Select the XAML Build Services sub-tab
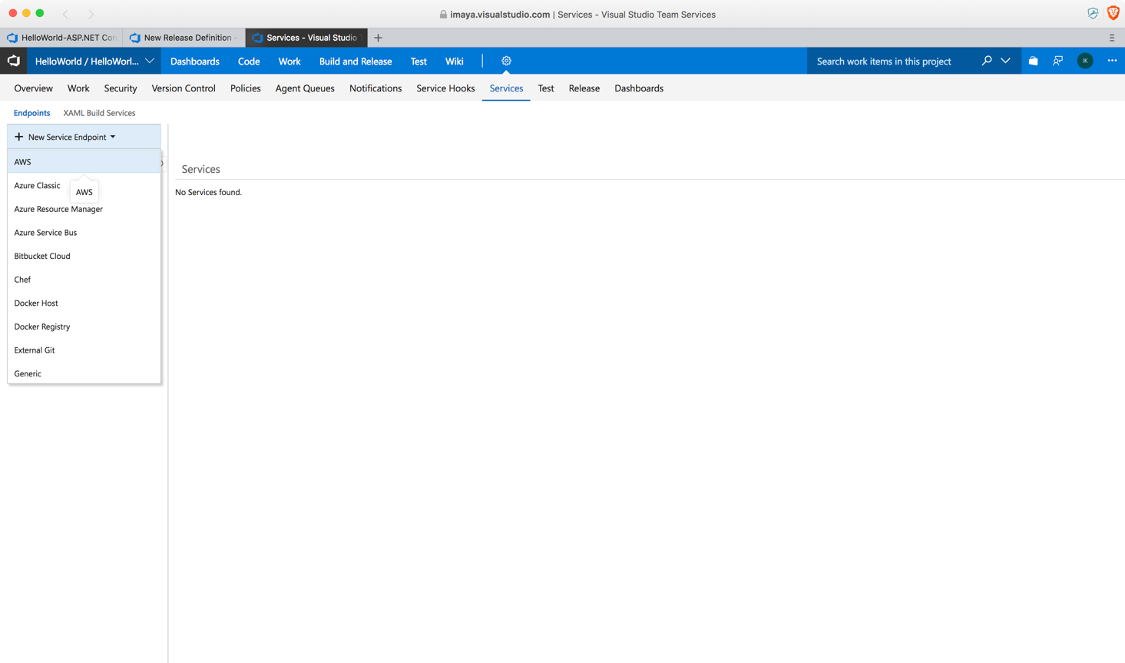1125x663 pixels. point(99,113)
